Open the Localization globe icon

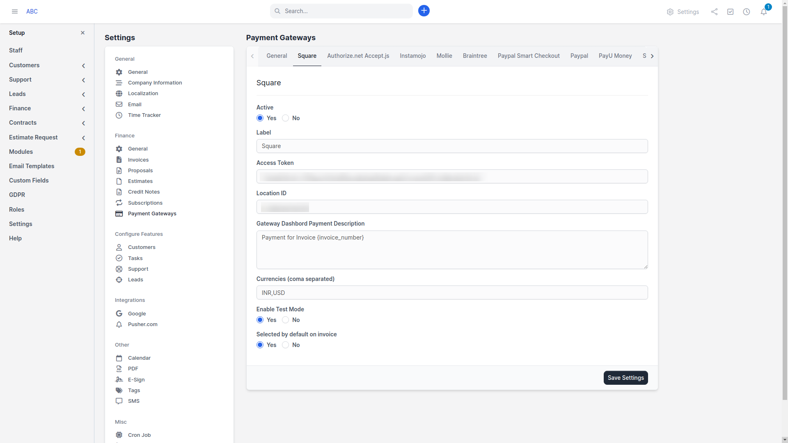click(x=119, y=93)
